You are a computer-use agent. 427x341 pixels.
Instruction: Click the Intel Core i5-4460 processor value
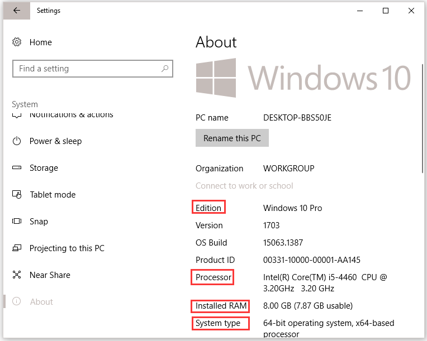pos(325,283)
